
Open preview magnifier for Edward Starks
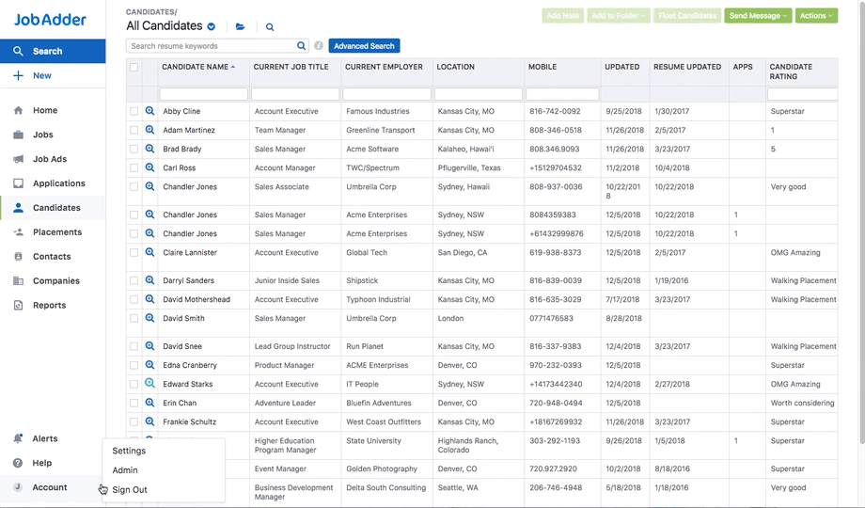pos(149,384)
